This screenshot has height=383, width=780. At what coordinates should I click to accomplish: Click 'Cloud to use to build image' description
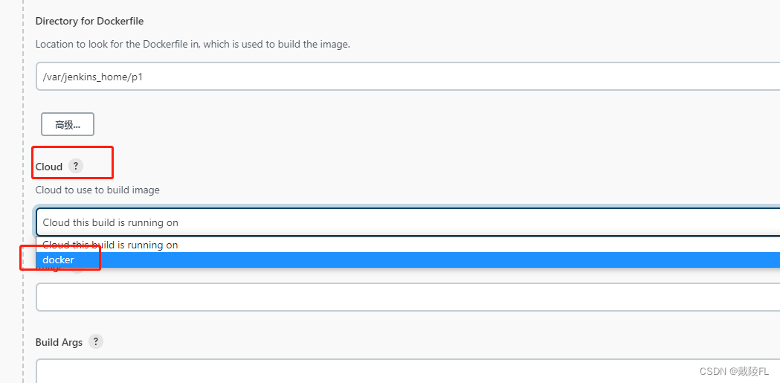click(97, 190)
